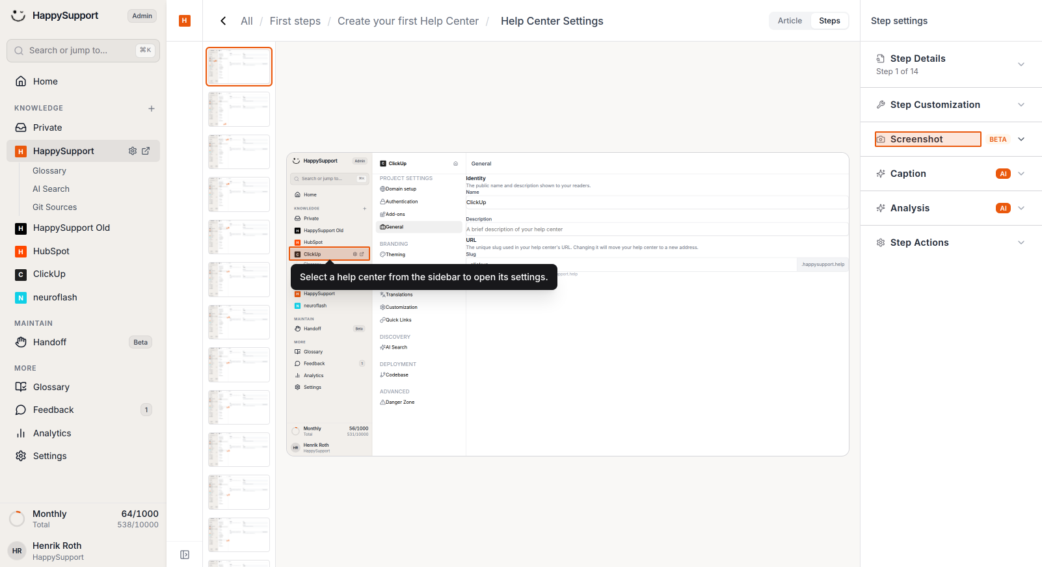
Task: Click the ClickUp black icon
Action: [x=21, y=274]
